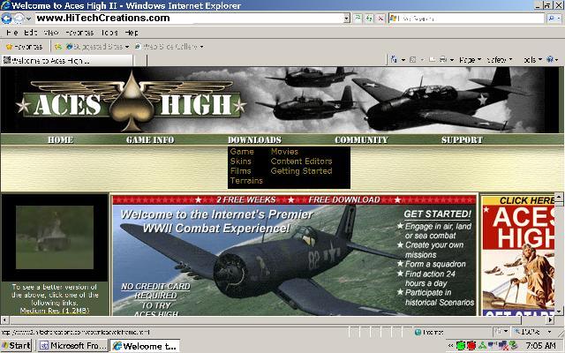Show hidden tray icons with the chevron
Viewport: 565px width, 353px height.
[x=451, y=346]
